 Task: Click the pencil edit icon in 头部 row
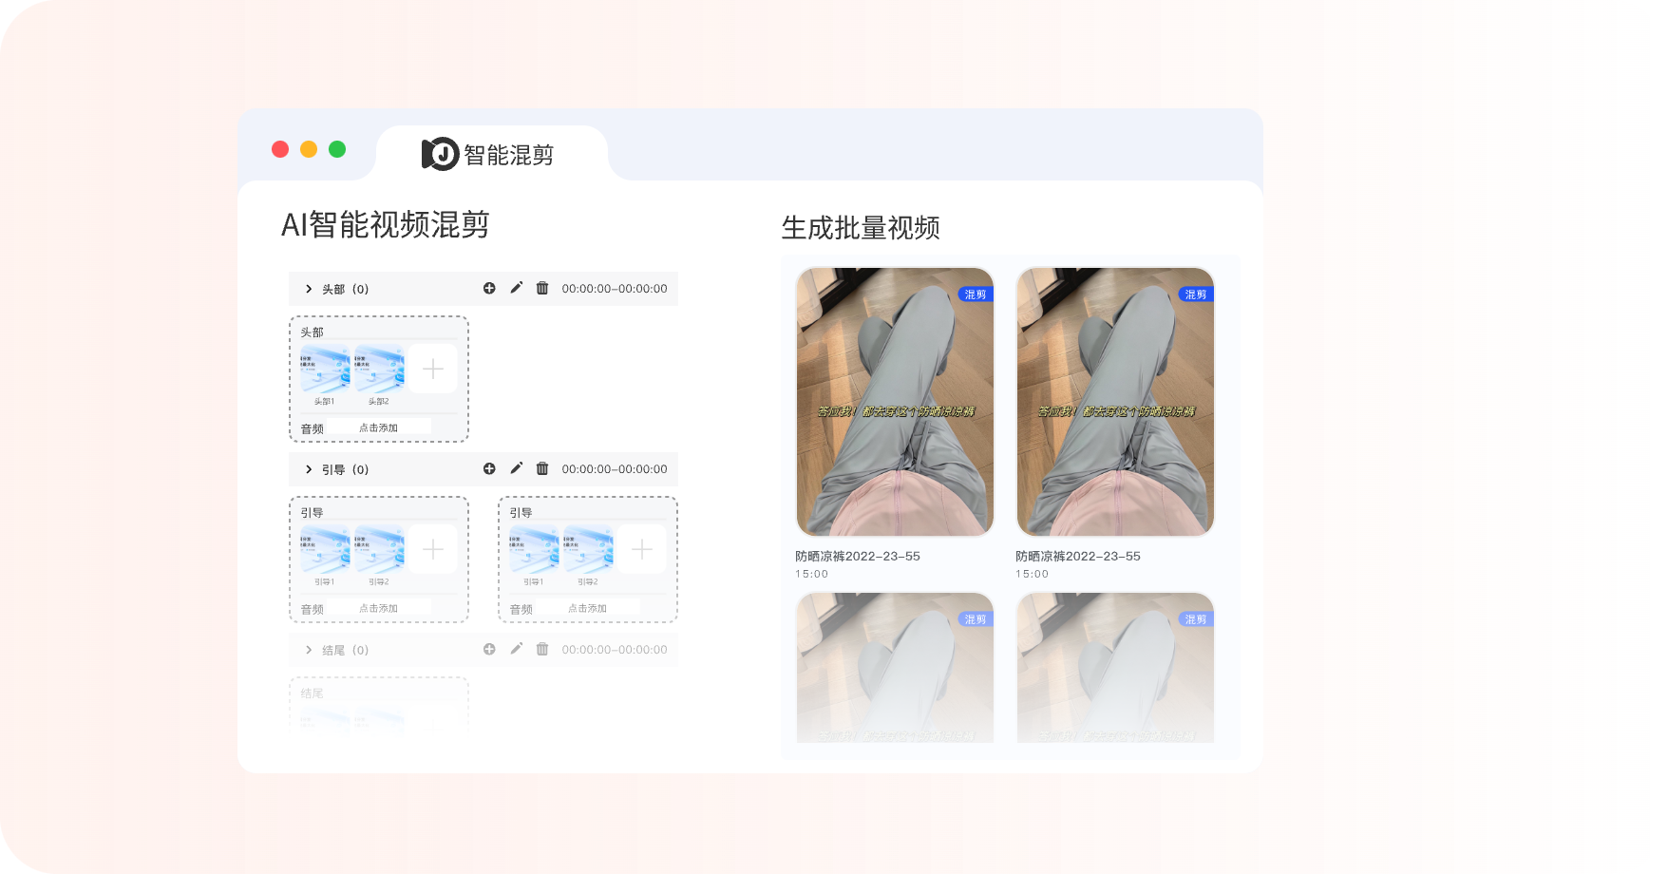(516, 288)
